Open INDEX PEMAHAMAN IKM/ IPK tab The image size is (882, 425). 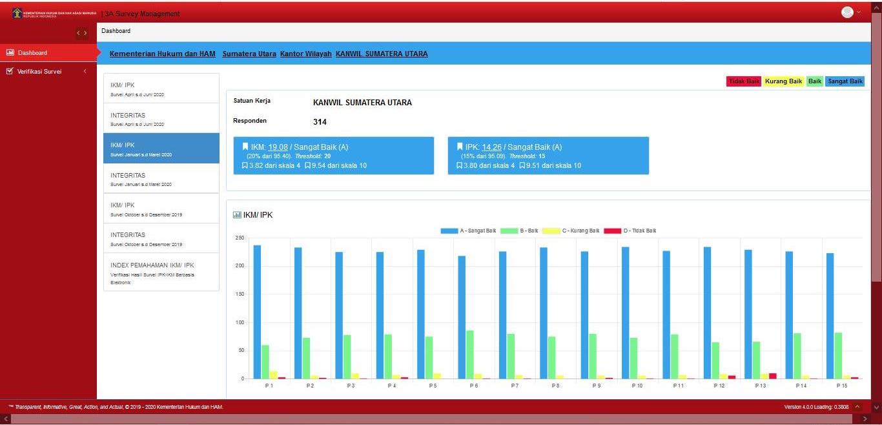[161, 273]
